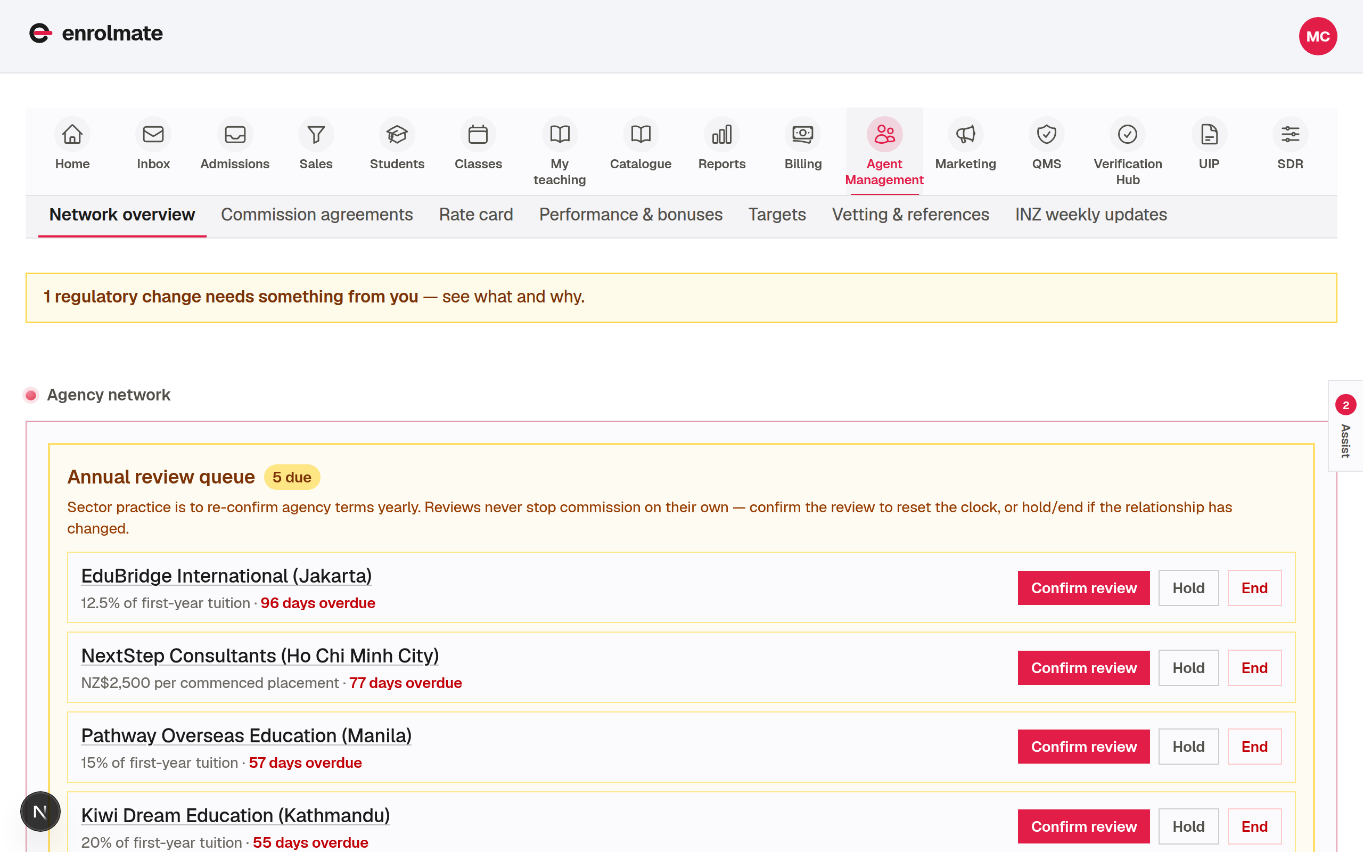Hold the NextStep Consultants agreement
Image resolution: width=1363 pixels, height=852 pixels.
pos(1188,668)
